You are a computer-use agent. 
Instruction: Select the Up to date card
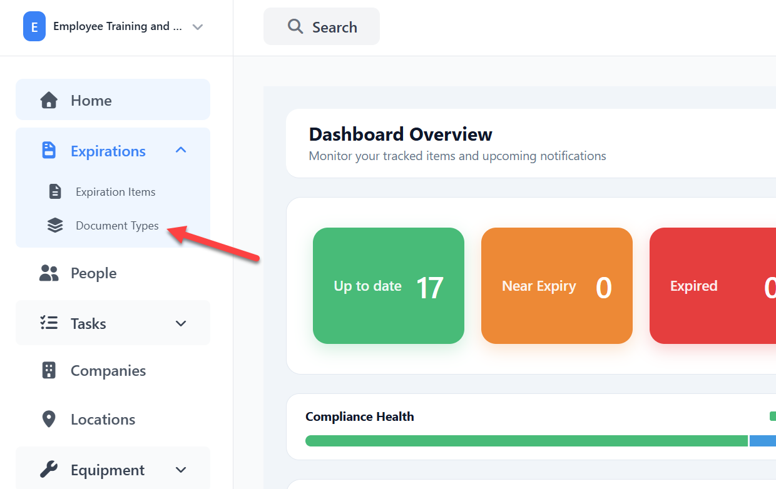pyautogui.click(x=389, y=286)
